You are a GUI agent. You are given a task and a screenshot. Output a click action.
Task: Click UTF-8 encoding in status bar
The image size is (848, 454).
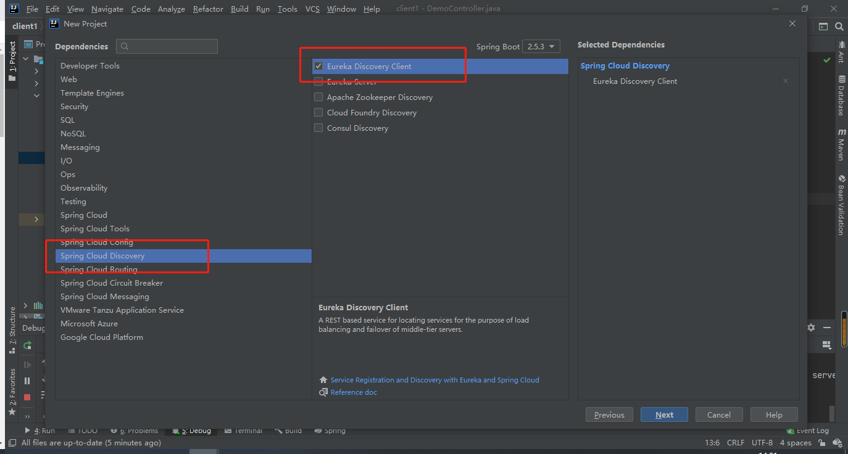click(762, 443)
